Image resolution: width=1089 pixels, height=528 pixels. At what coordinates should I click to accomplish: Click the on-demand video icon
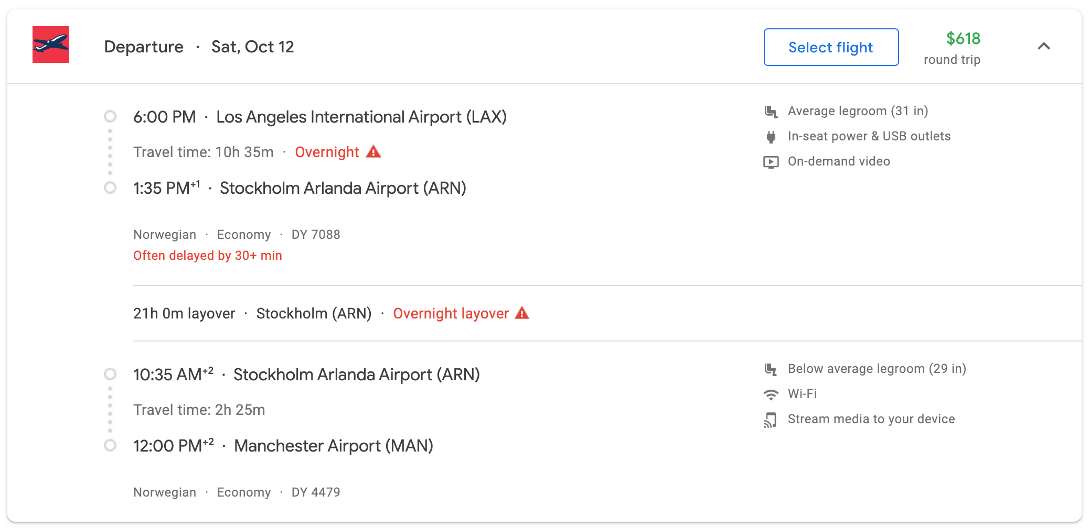[x=771, y=162]
